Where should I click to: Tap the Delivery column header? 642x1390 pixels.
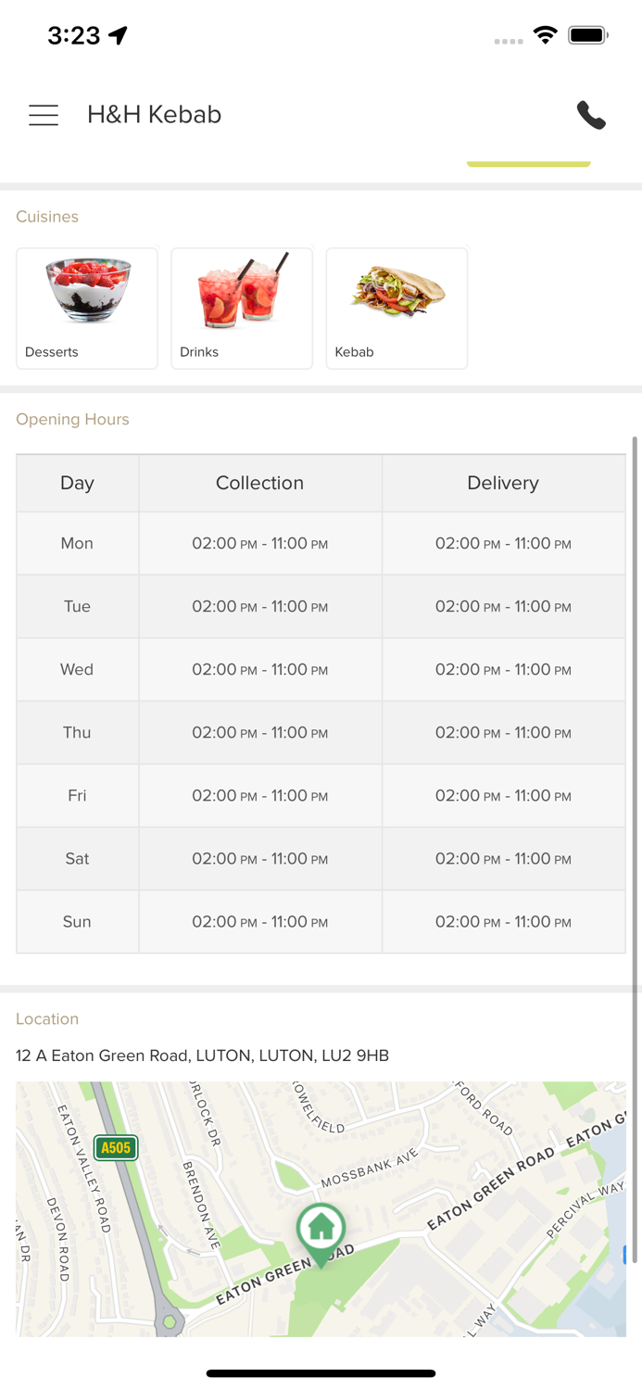503,483
